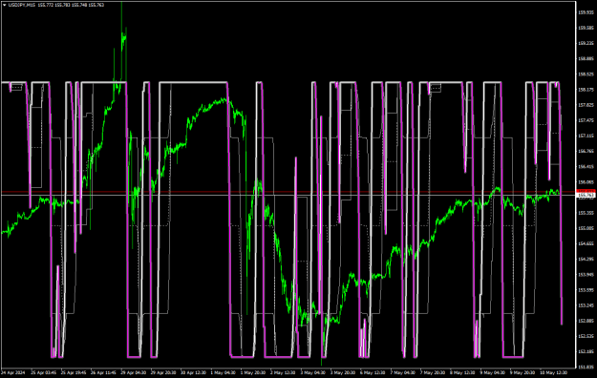
Task: Click the 1 May 20:30 time label
Action: [x=253, y=372]
